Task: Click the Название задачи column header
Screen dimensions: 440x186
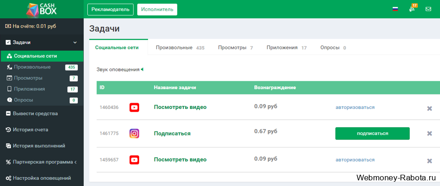Action: coord(175,87)
